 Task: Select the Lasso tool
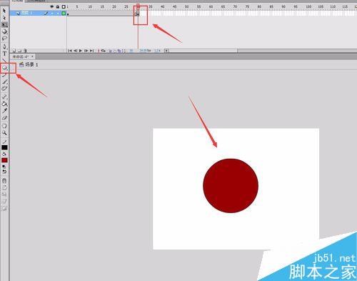(x=4, y=39)
